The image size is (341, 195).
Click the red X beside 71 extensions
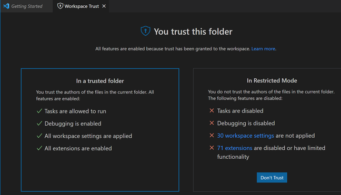click(212, 148)
